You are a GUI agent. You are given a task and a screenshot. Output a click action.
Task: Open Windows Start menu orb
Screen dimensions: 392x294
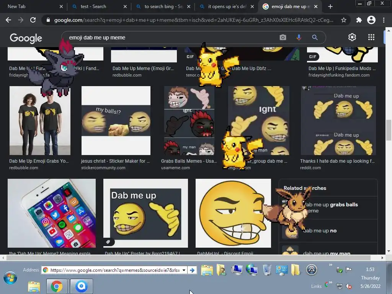10,278
